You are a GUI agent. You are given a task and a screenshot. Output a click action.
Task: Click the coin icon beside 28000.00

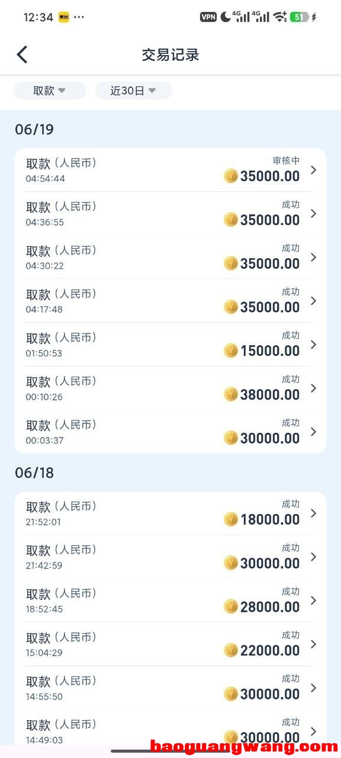[231, 606]
